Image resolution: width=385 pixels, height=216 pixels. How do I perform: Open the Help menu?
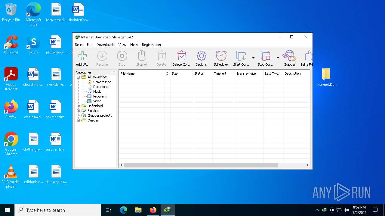pyautogui.click(x=134, y=45)
